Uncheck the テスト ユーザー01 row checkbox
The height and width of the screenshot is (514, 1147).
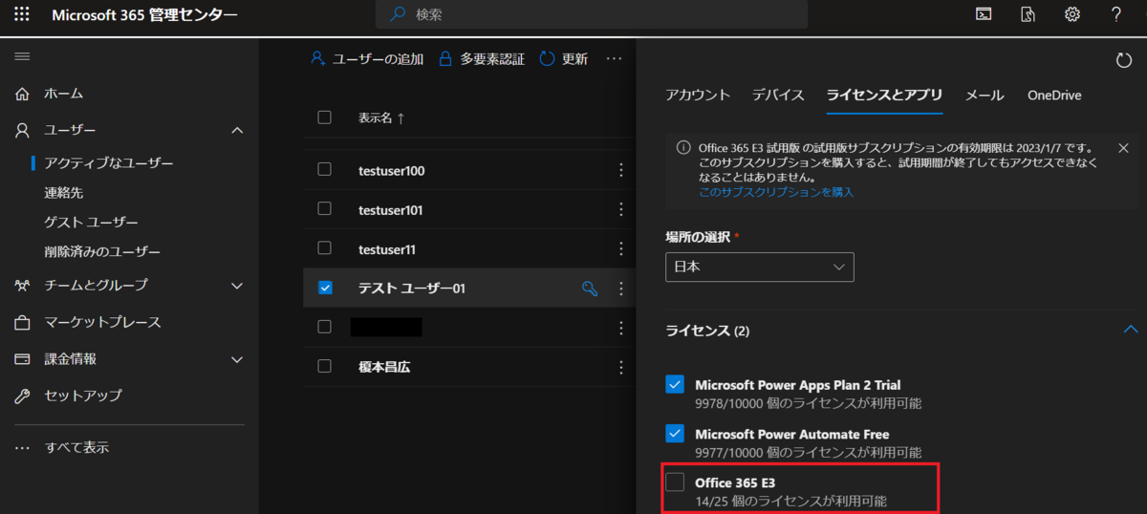coord(324,288)
